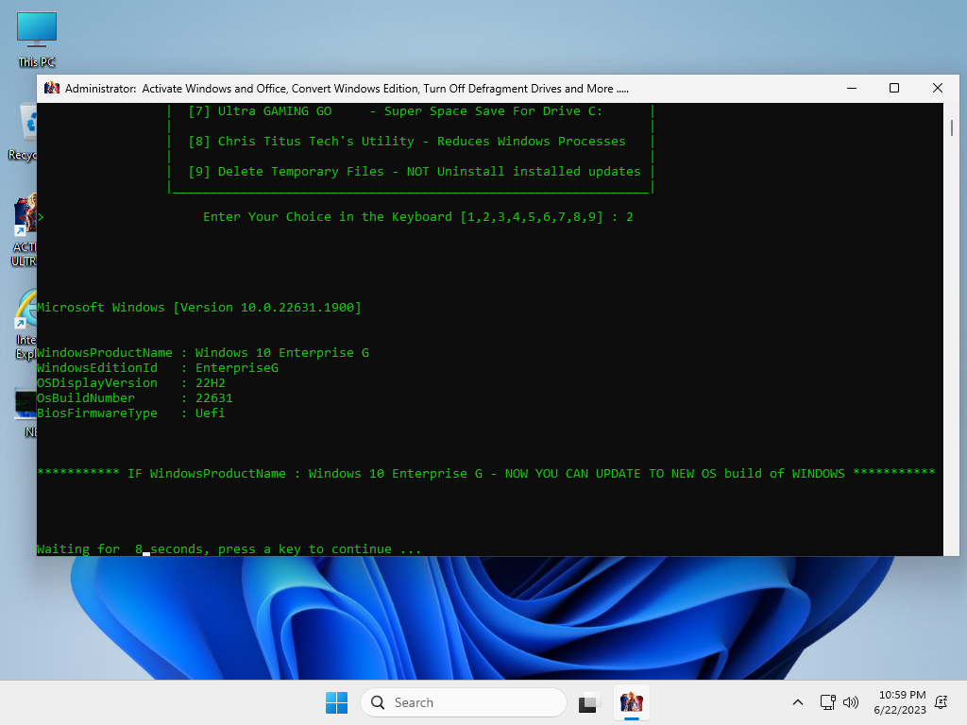967x725 pixels.
Task: Select the Internet Explorer desktop shortcut
Action: click(25, 325)
